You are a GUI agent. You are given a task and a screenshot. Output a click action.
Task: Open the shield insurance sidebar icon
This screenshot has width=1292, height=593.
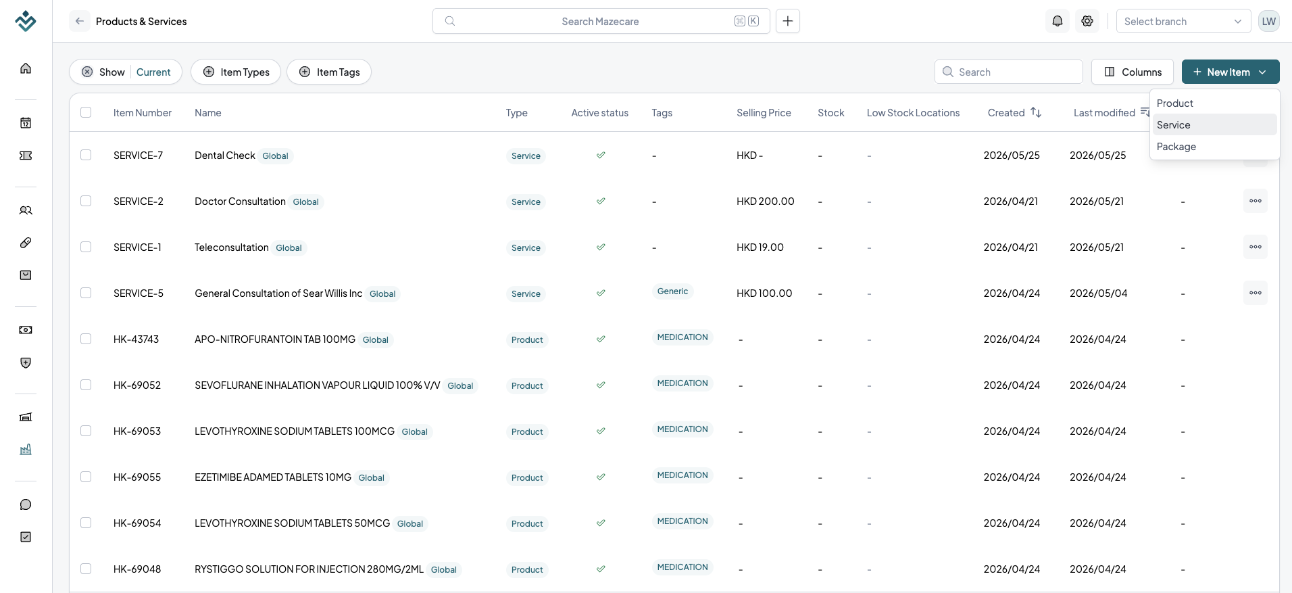(26, 363)
